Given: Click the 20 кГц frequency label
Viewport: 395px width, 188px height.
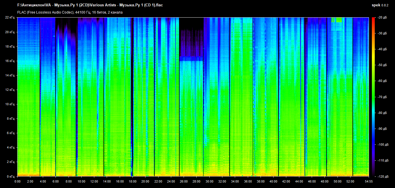Looking at the screenshot, I should [10, 32].
